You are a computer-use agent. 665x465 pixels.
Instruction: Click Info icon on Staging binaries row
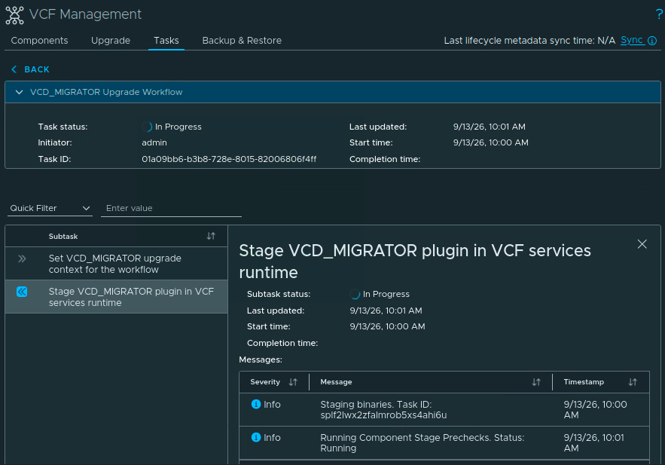tap(256, 404)
